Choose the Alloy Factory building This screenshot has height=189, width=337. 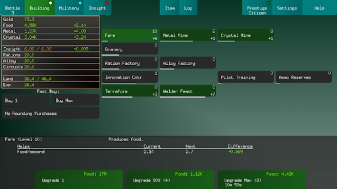[x=188, y=63]
